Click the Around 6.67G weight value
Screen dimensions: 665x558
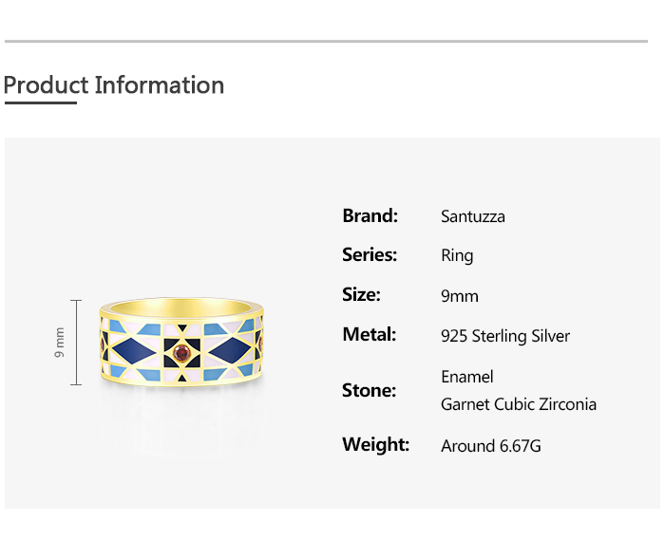(x=491, y=446)
